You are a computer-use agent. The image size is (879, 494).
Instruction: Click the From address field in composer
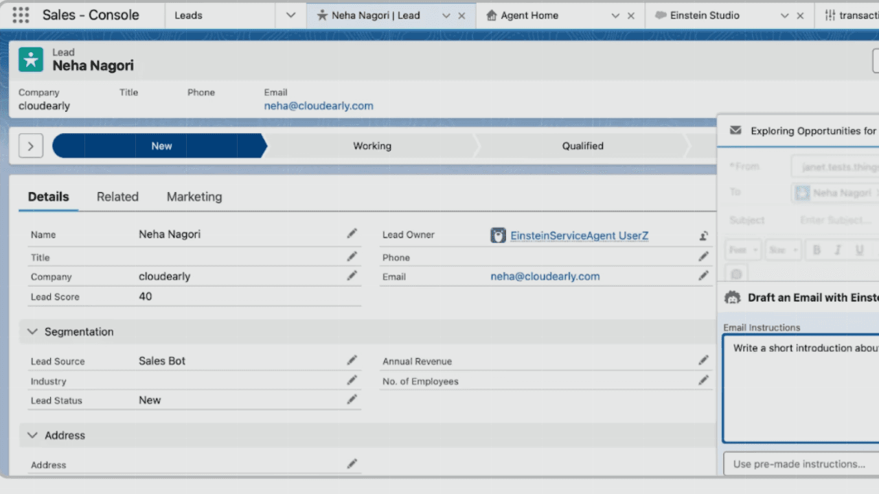(x=836, y=166)
